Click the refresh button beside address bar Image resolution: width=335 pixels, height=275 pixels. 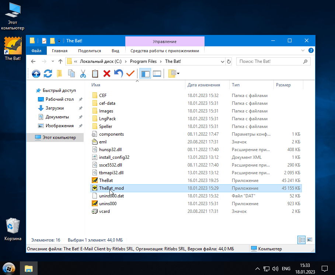pos(229,62)
